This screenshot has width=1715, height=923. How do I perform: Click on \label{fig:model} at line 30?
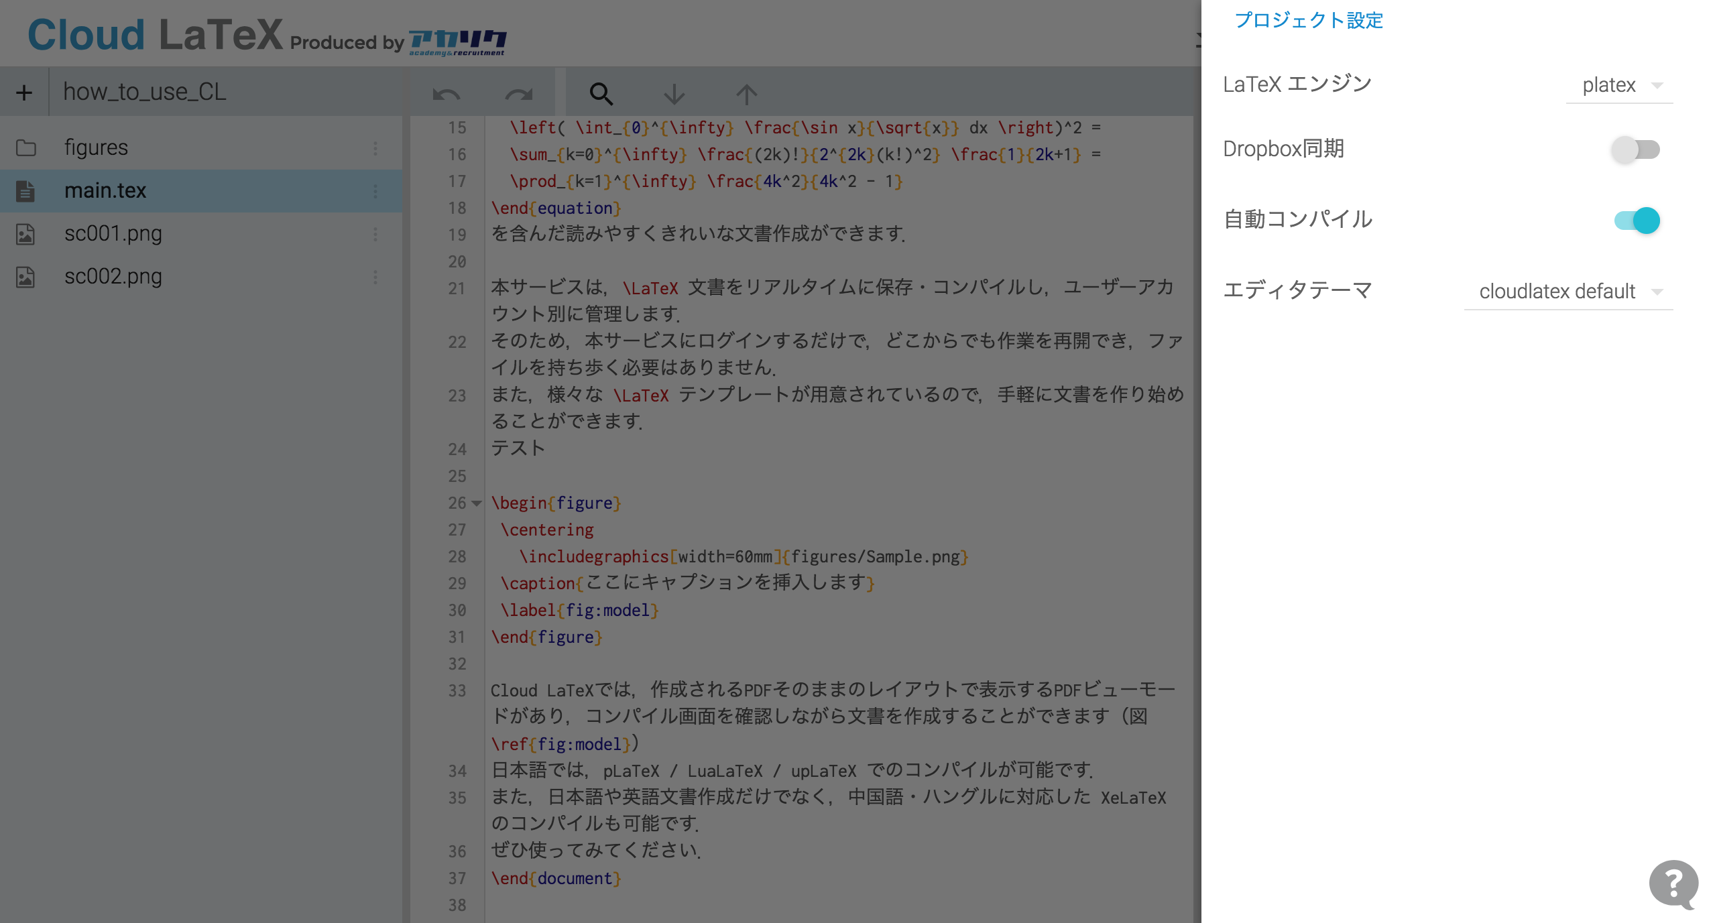click(579, 610)
